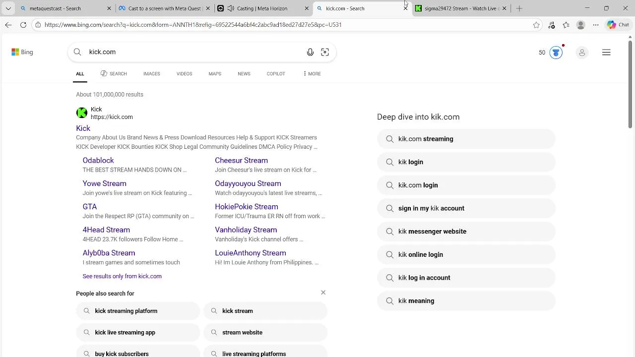Open Copilot Chat in the toolbar
The image size is (635, 357).
point(618,25)
